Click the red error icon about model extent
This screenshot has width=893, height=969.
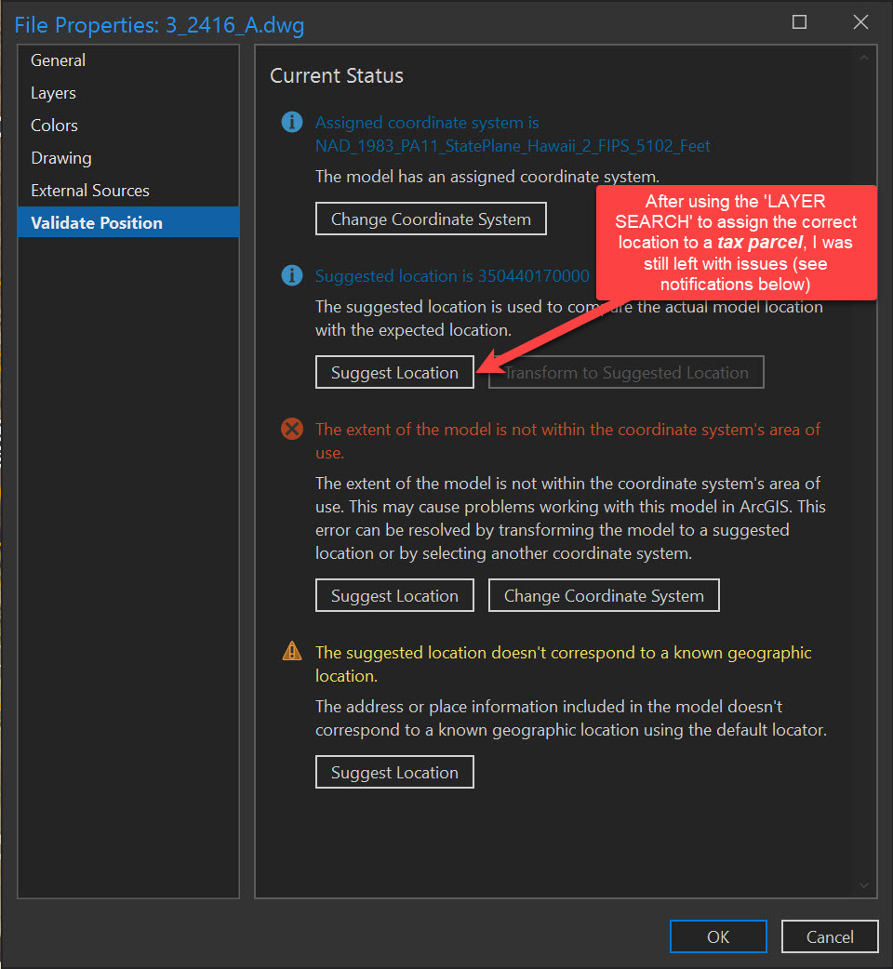[x=293, y=429]
